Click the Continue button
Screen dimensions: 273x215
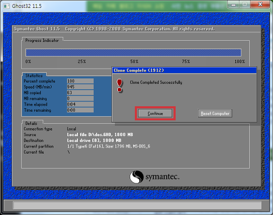155,113
